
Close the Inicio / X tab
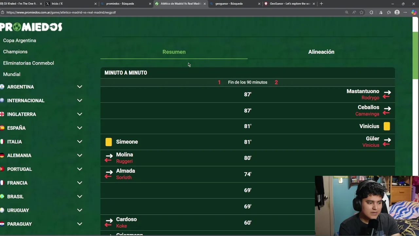coord(96,4)
